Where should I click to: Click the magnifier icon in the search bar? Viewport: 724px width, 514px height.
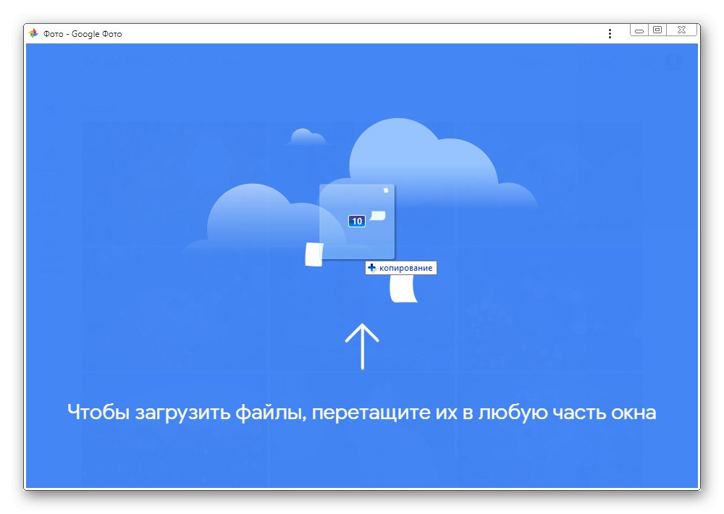(172, 62)
